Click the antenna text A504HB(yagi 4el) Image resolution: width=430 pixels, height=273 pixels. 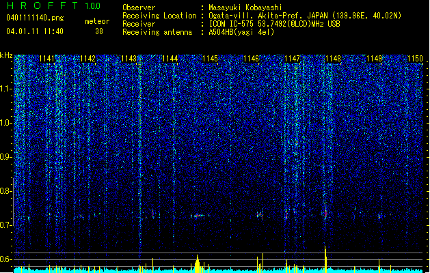pyautogui.click(x=241, y=32)
